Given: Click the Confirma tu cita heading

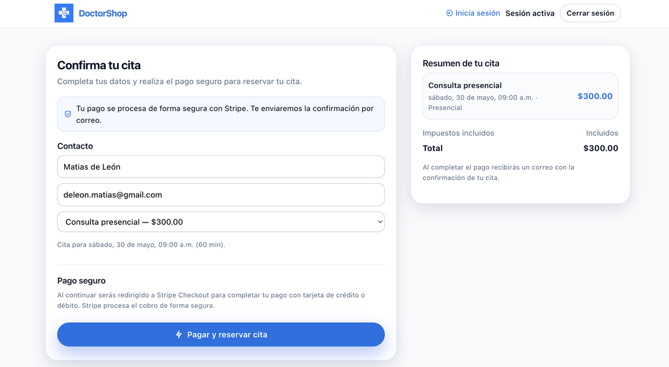Looking at the screenshot, I should (x=99, y=65).
